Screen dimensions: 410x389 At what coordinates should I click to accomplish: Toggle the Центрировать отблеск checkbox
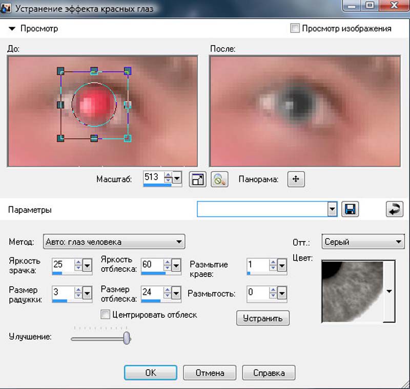[106, 315]
